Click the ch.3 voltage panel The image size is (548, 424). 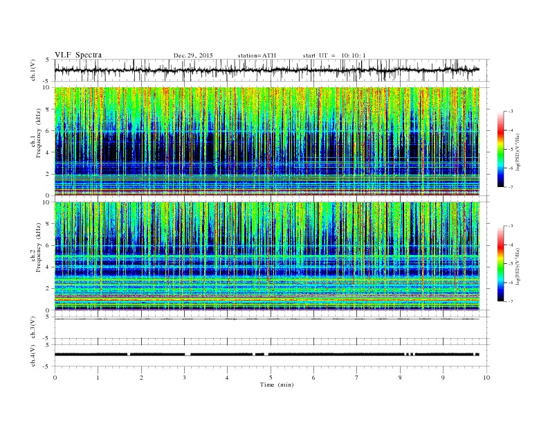[272, 328]
